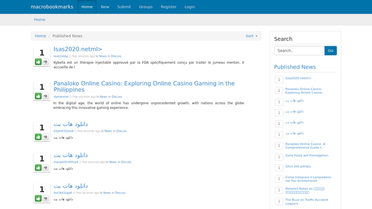
Task: Go to the Submit page
Action: [124, 7]
